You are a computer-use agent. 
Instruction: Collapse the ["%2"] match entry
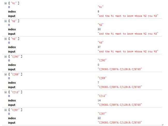[5, 21]
